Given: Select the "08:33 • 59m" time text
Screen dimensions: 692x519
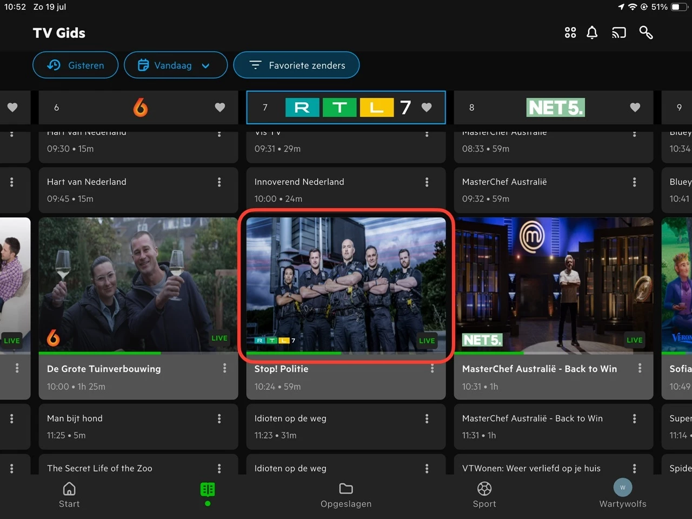Looking at the screenshot, I should 485,149.
